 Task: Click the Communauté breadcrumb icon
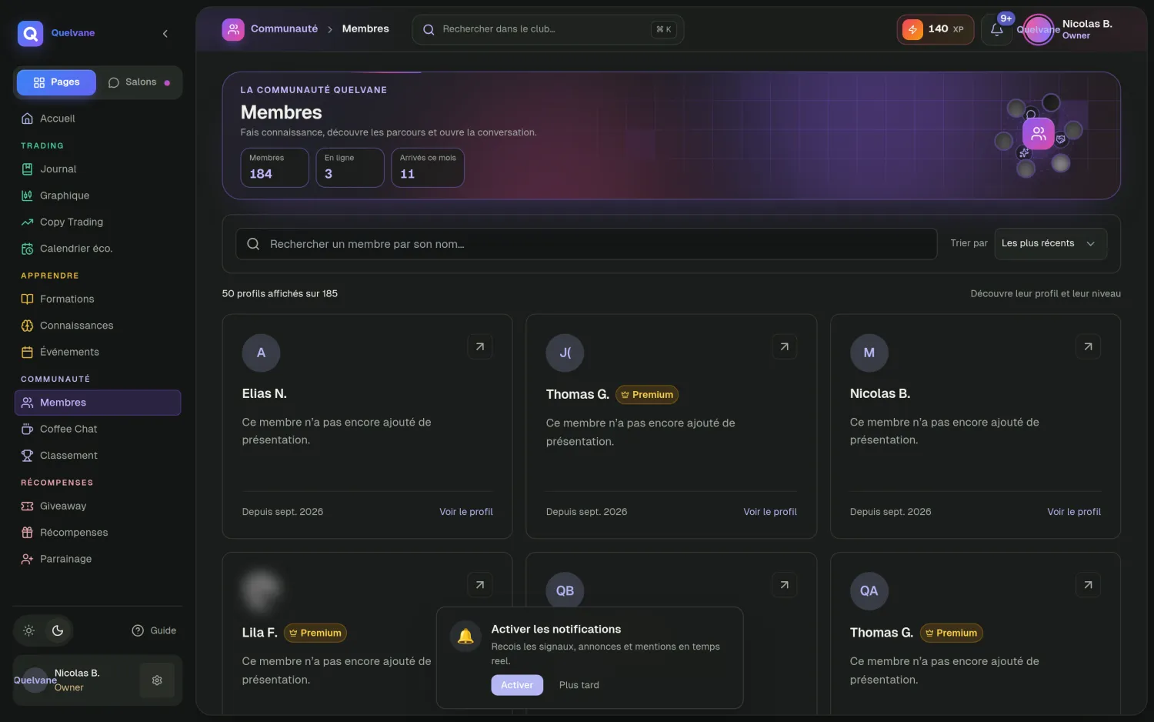click(233, 29)
